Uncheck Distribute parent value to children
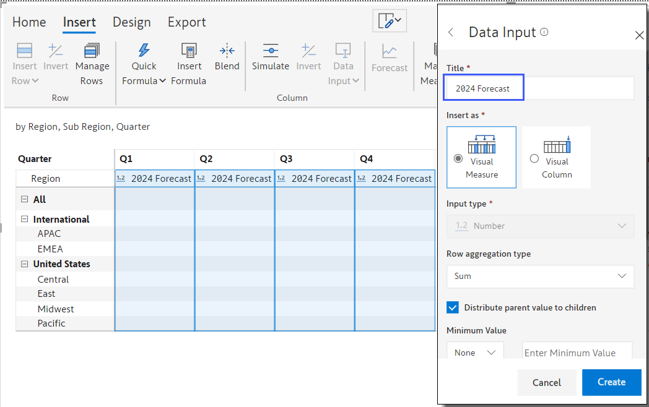The image size is (649, 407). coord(453,307)
